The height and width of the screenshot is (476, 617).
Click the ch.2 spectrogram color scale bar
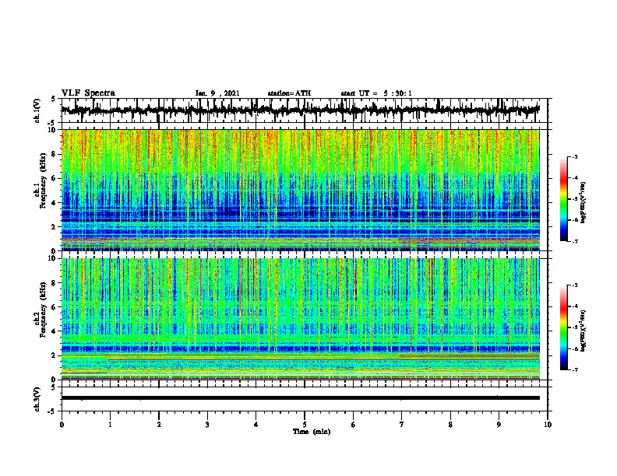[563, 327]
